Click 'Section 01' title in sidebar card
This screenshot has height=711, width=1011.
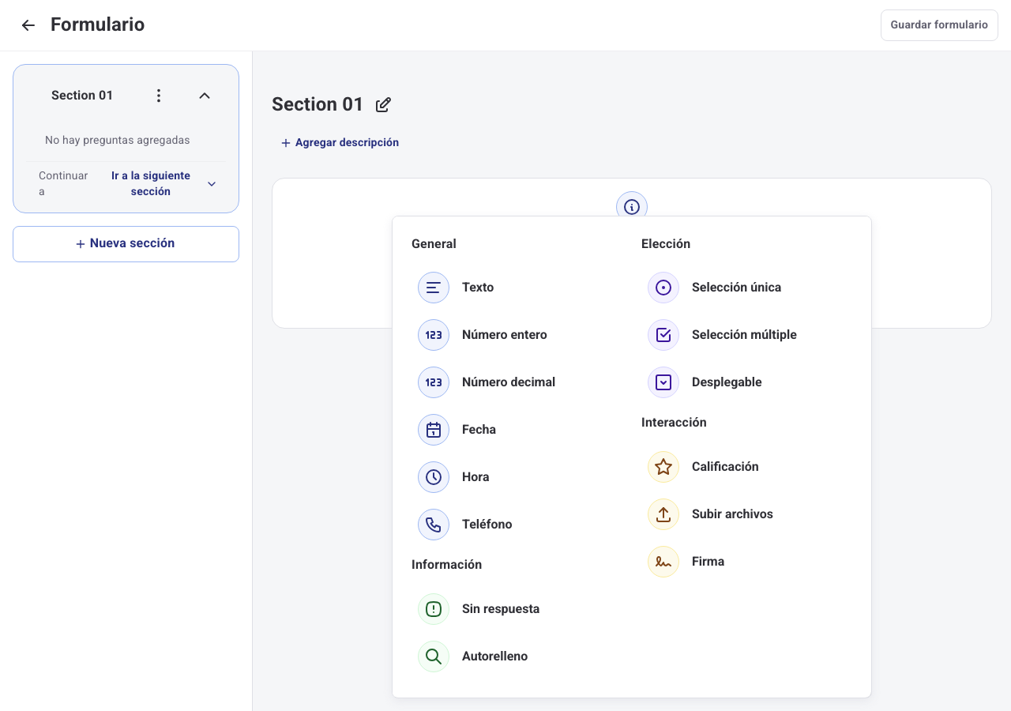pyautogui.click(x=82, y=96)
